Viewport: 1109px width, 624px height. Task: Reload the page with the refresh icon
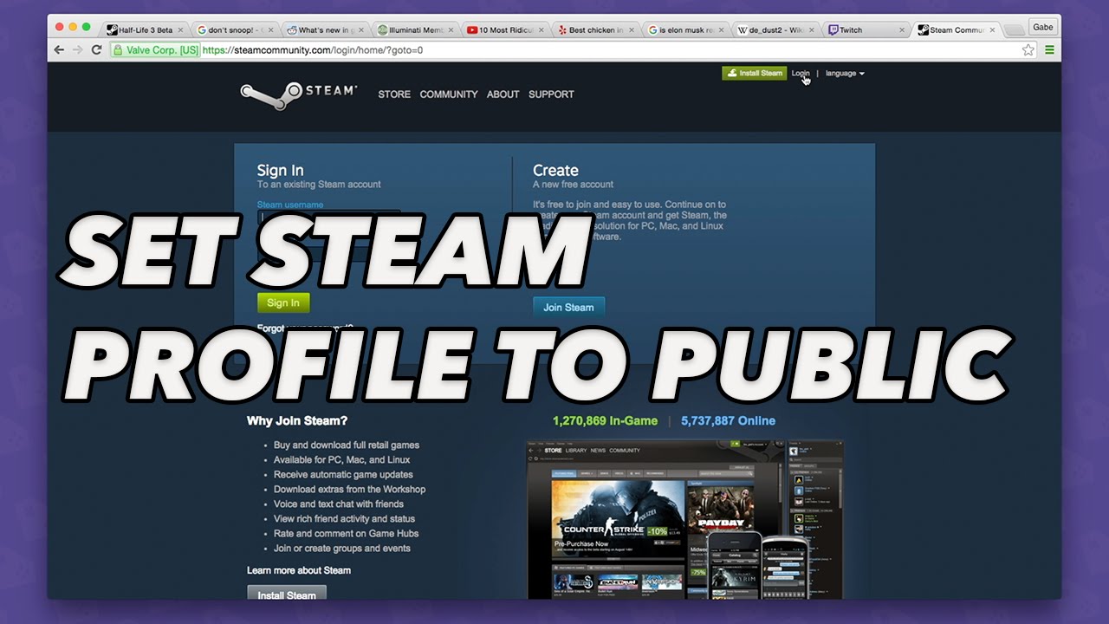[97, 50]
